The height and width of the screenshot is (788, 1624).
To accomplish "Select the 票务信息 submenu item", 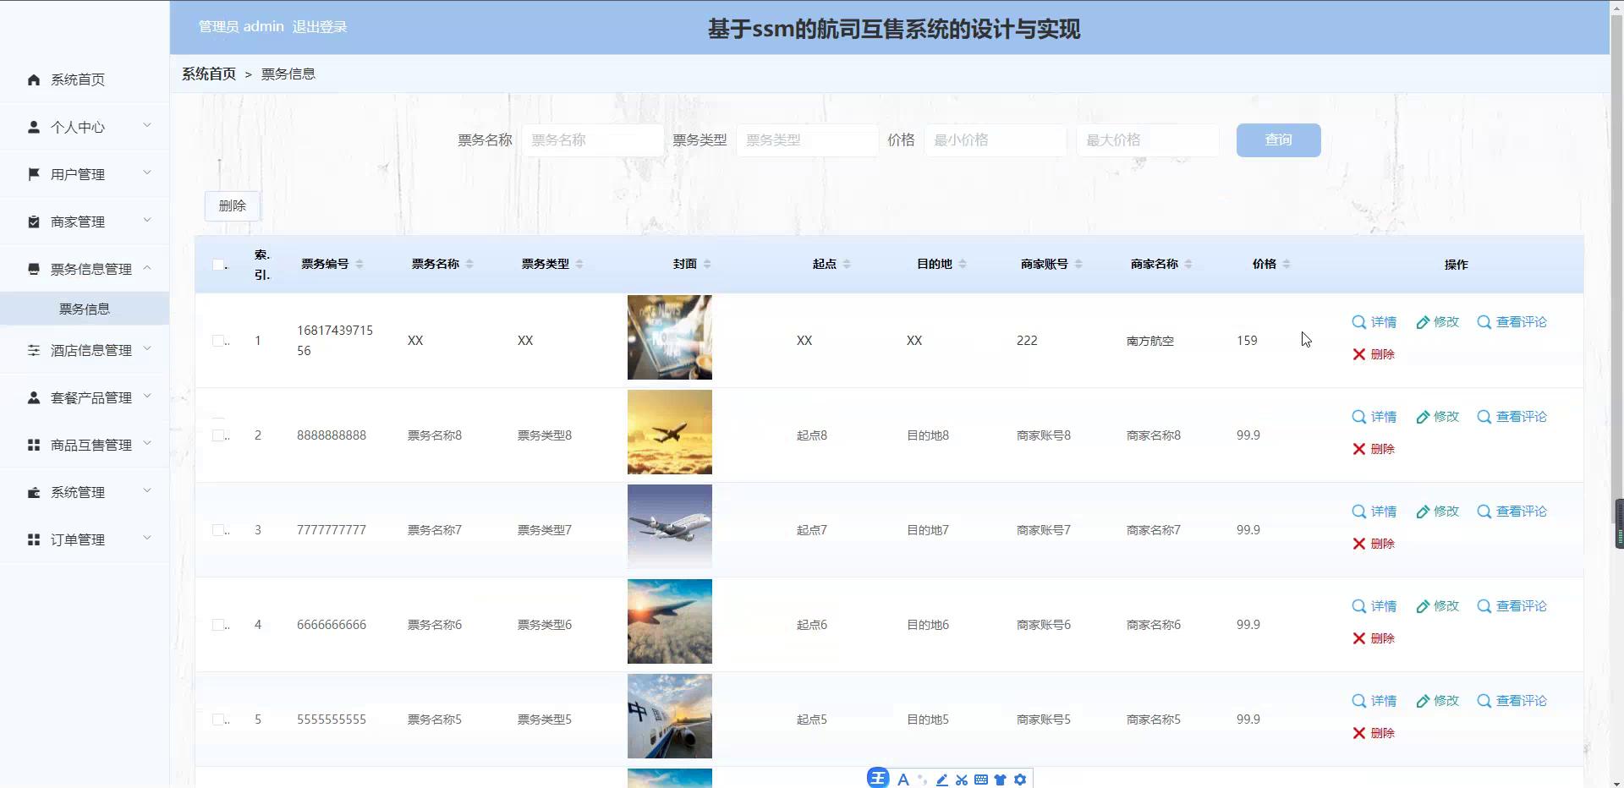I will [x=85, y=309].
